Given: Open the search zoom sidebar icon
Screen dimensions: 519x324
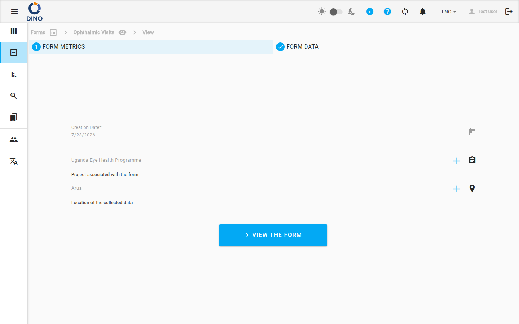Looking at the screenshot, I should (14, 96).
